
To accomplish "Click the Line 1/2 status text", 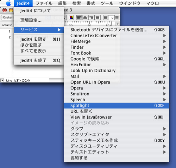I will click(18, 80).
